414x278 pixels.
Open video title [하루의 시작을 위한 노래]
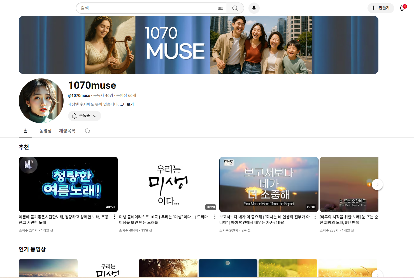(349, 220)
